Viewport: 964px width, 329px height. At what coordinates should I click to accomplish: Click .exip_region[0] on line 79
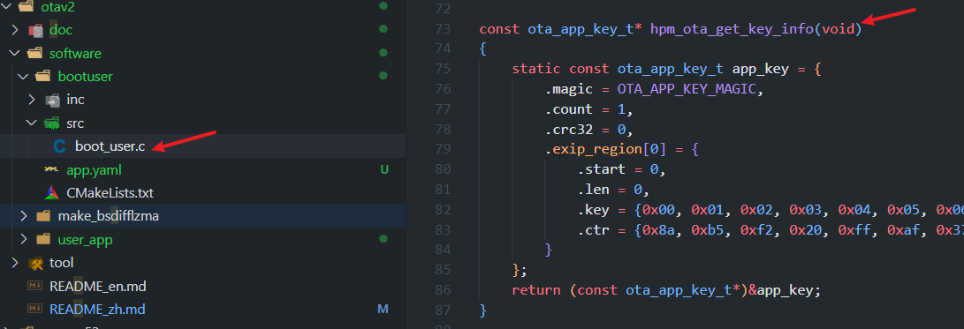tap(605, 149)
